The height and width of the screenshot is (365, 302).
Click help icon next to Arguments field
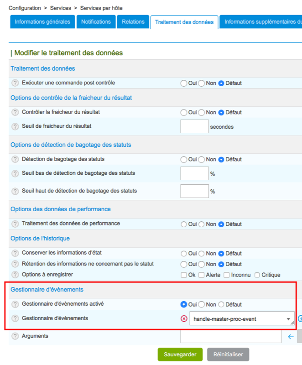15,336
